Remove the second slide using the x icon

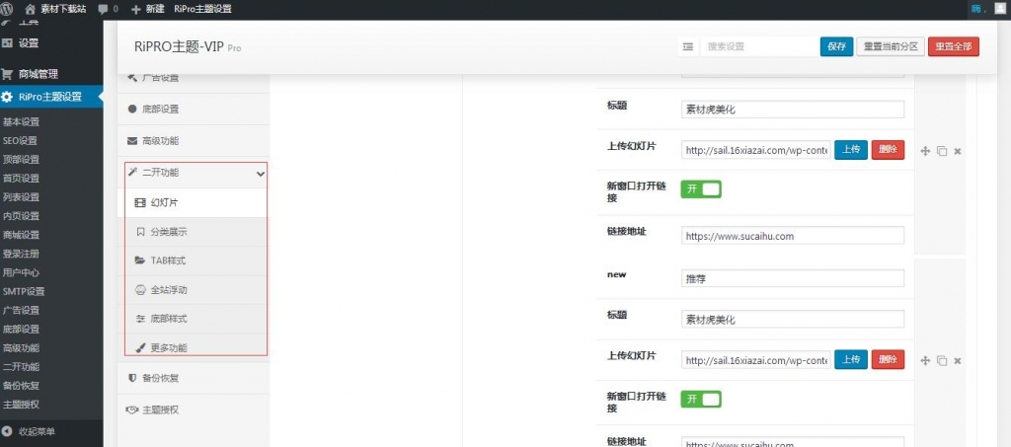pos(957,361)
